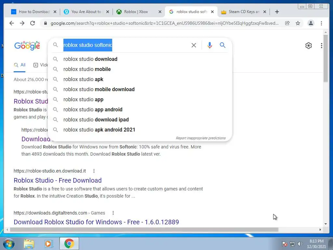Open options dots for digitaltrends result
The image size is (333, 250).
[113, 213]
